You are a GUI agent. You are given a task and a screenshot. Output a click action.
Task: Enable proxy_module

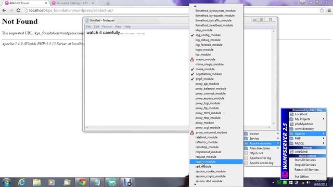[216, 123]
